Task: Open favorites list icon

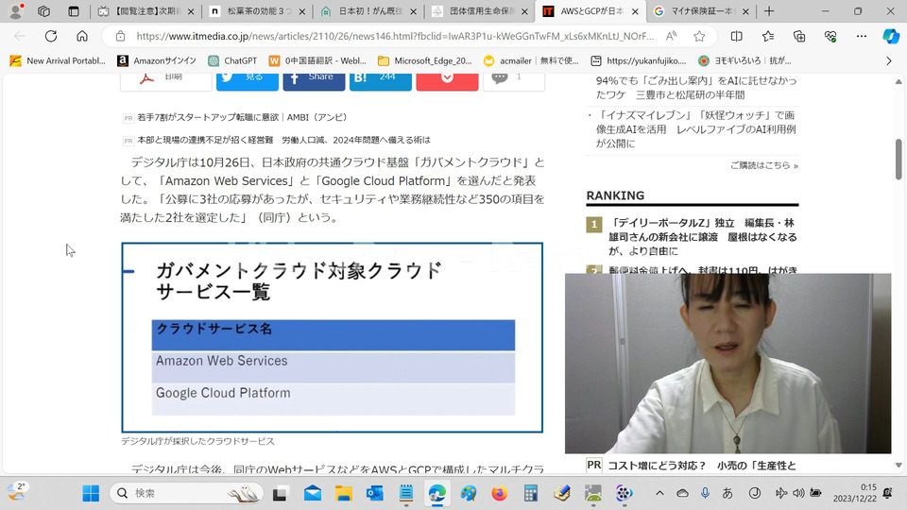Action: (x=768, y=36)
